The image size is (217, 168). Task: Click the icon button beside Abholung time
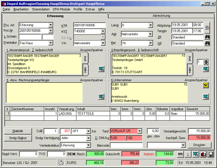click(x=207, y=27)
